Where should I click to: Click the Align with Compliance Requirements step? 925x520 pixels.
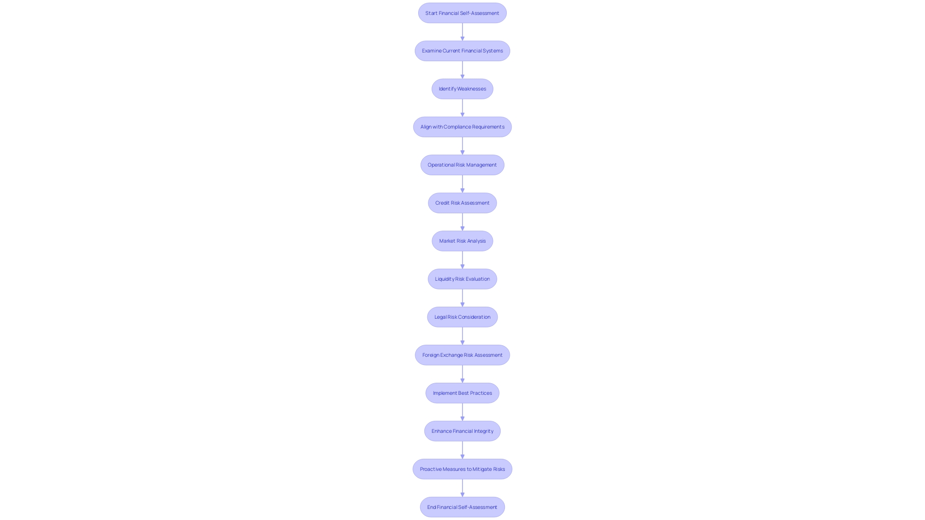coord(462,126)
